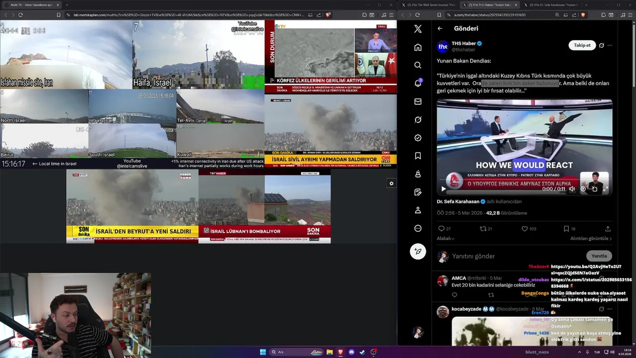This screenshot has height=358, width=636.
Task: Like the THS Haber post (105)
Action: [525, 229]
